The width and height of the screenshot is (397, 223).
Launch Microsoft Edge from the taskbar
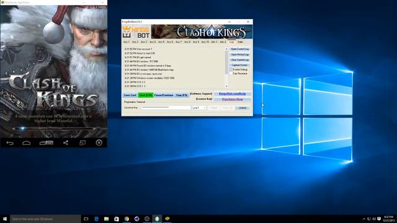(96, 219)
